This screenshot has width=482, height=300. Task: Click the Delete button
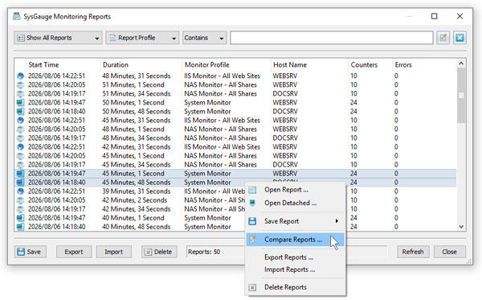coord(159,252)
